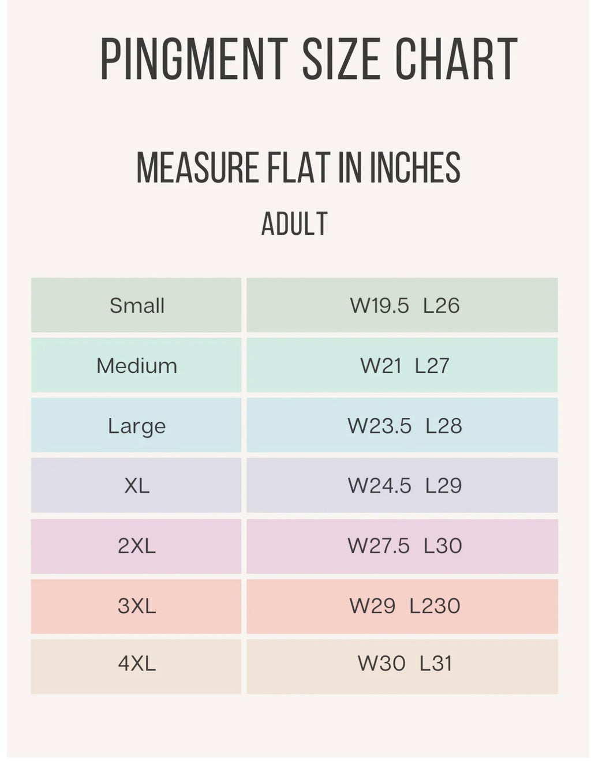The image size is (591, 761).
Task: Select the 4XL size label cell
Action: click(x=137, y=663)
